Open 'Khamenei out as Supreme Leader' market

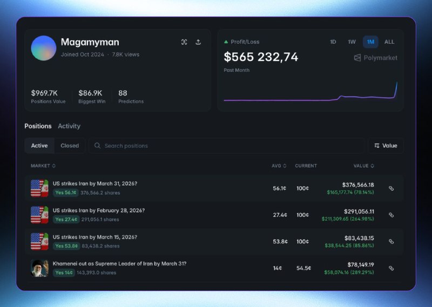point(119,263)
